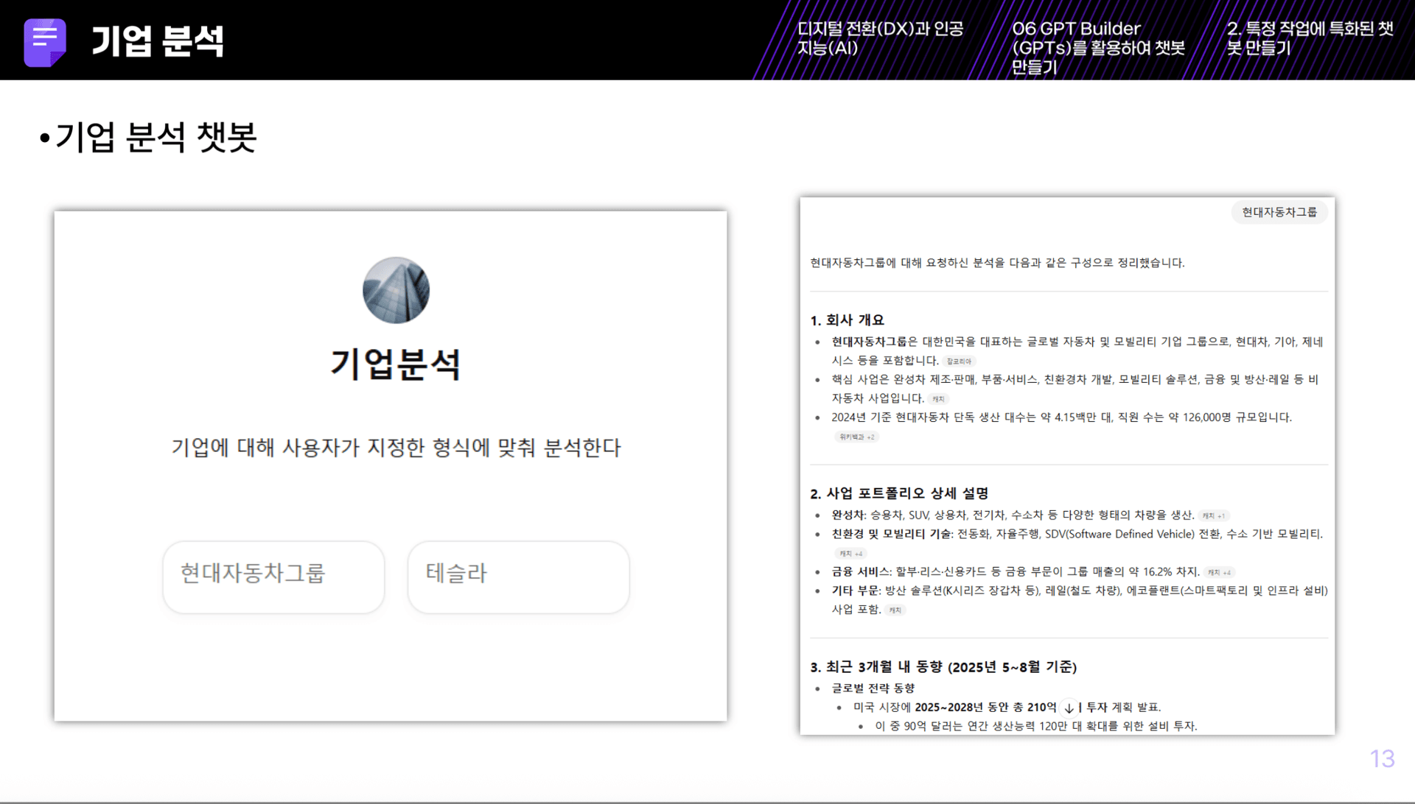
Task: Expand the 캐치 +1 chip on the 완성차 line
Action: tap(1213, 515)
